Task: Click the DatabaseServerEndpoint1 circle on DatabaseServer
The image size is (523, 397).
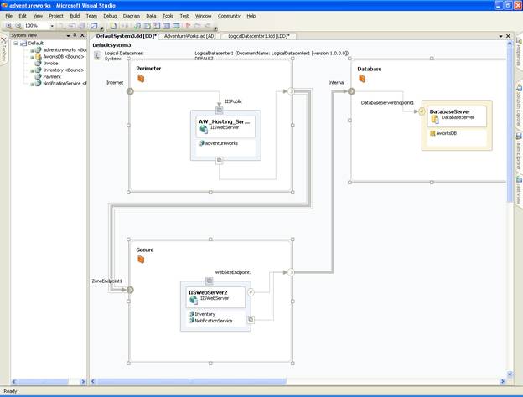Action: tap(422, 111)
